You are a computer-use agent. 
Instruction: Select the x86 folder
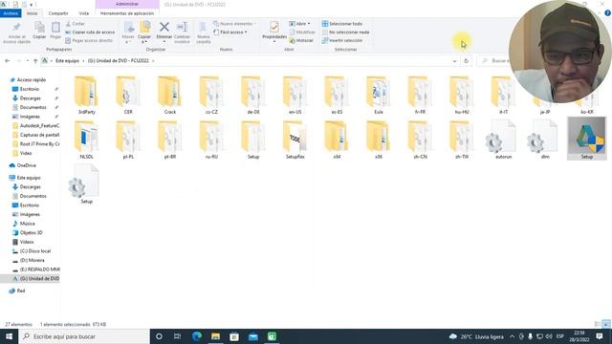[379, 140]
